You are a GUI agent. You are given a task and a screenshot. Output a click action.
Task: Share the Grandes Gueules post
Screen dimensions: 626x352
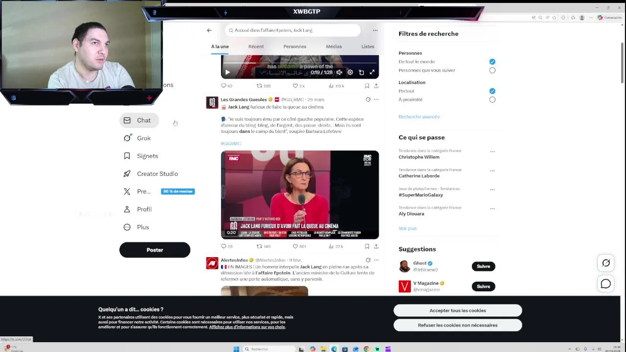(x=376, y=246)
